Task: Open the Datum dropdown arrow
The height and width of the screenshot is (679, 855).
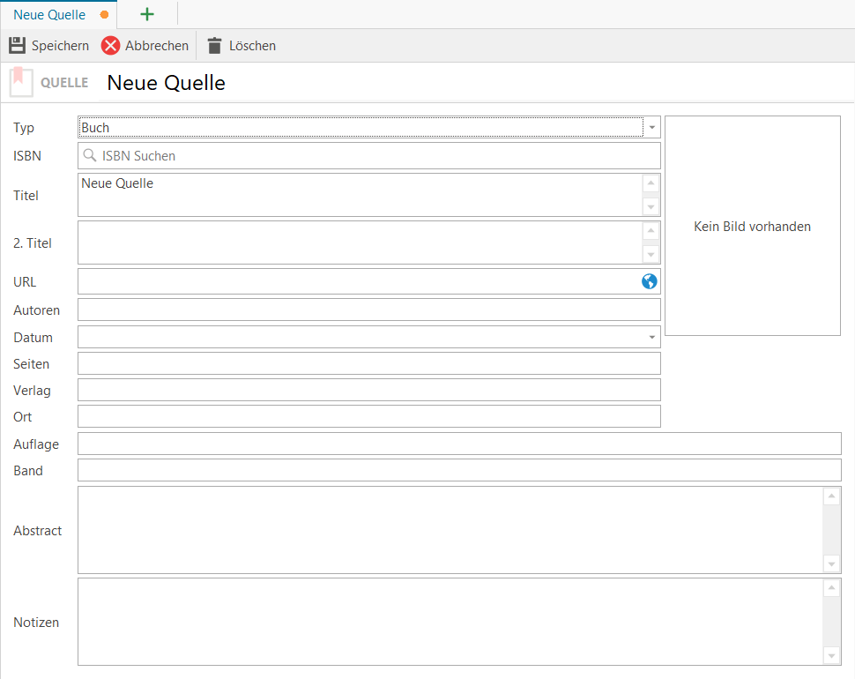Action: coord(651,337)
